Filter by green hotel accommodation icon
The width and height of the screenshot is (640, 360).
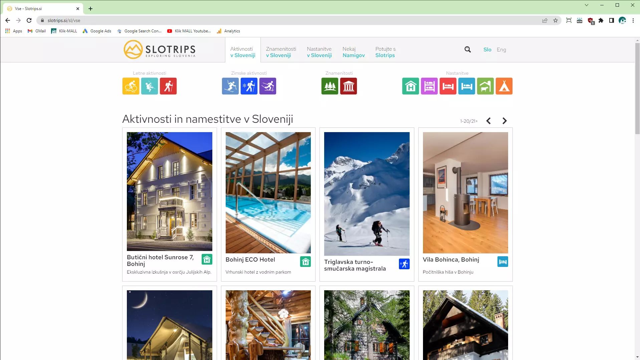(410, 86)
